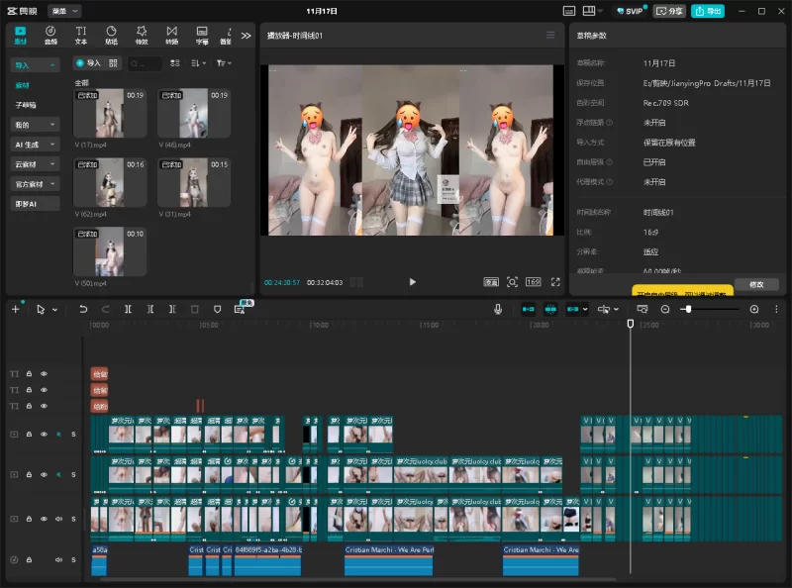This screenshot has width=792, height=588.
Task: Click the timeline zoom slider
Action: [687, 309]
